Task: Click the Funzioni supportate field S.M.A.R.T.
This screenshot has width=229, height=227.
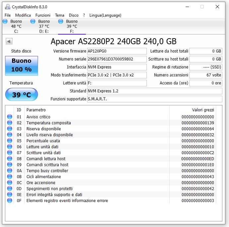Action: click(155, 99)
